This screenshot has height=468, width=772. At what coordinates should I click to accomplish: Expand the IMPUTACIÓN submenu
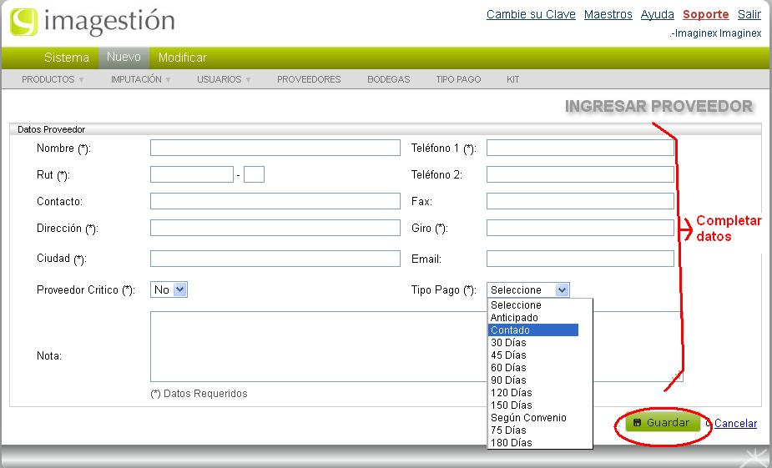pos(141,79)
